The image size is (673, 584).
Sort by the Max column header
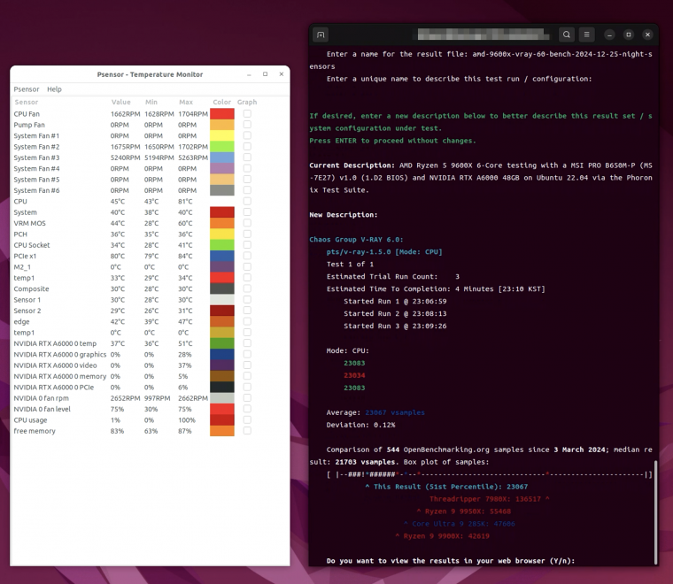click(x=186, y=102)
